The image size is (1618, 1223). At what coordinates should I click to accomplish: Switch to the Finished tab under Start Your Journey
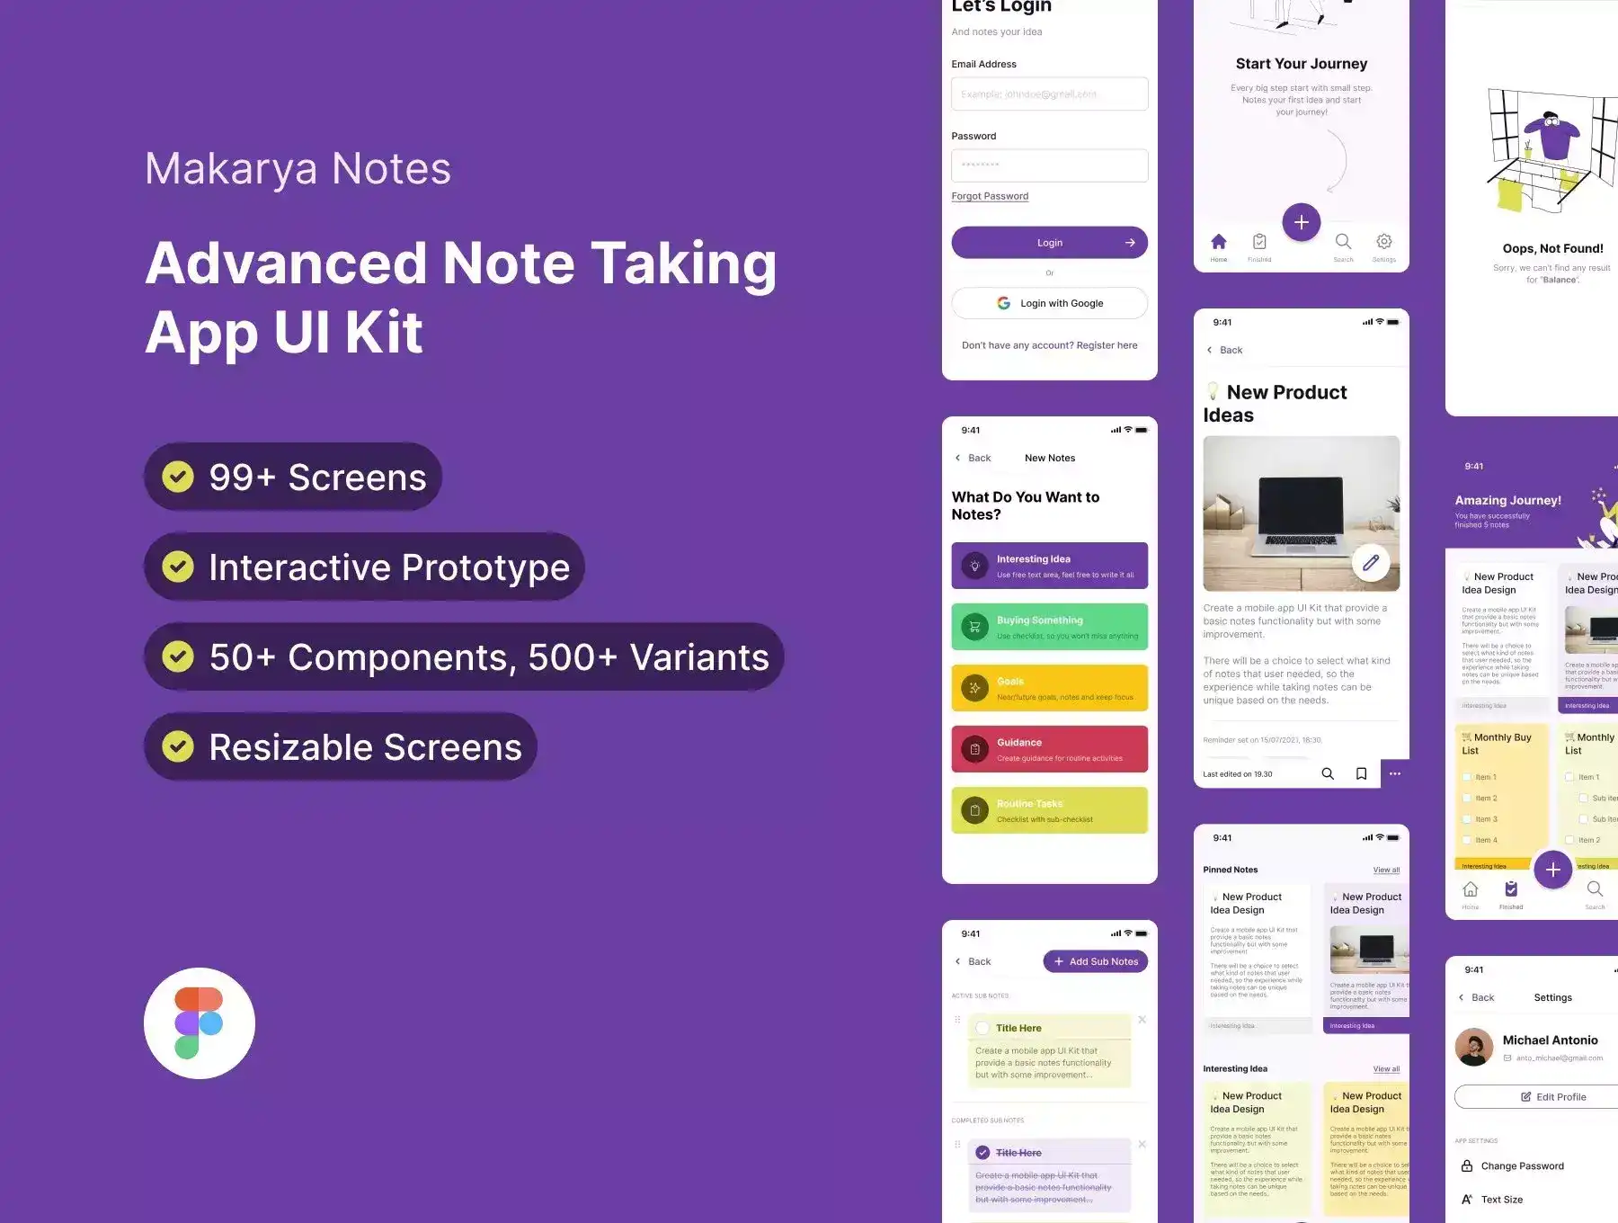(1259, 243)
